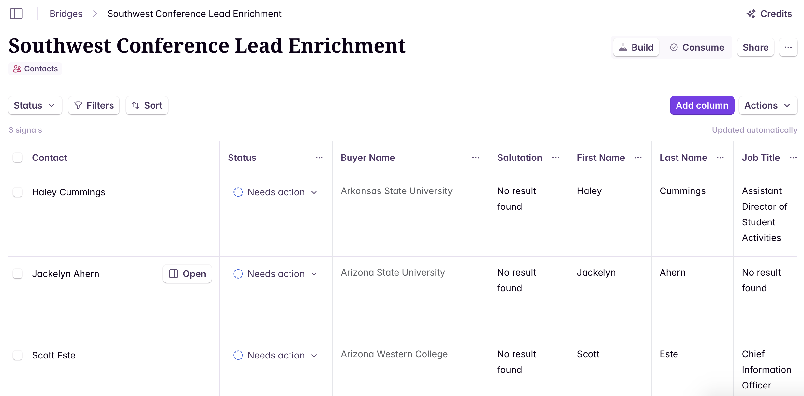Tick the select-all checkbox in header
This screenshot has width=804, height=396.
[x=18, y=158]
